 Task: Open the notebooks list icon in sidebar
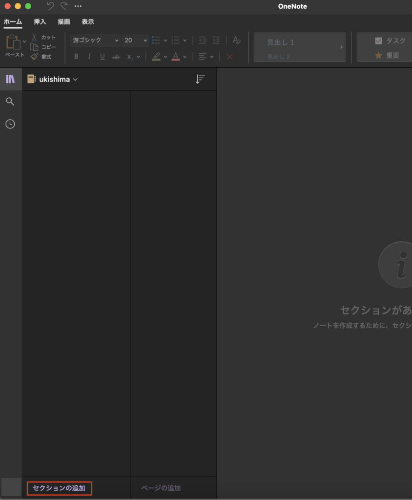tap(10, 79)
